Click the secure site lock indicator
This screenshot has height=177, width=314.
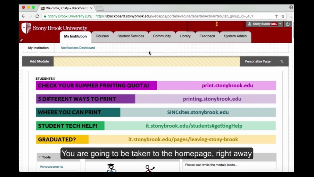click(45, 16)
